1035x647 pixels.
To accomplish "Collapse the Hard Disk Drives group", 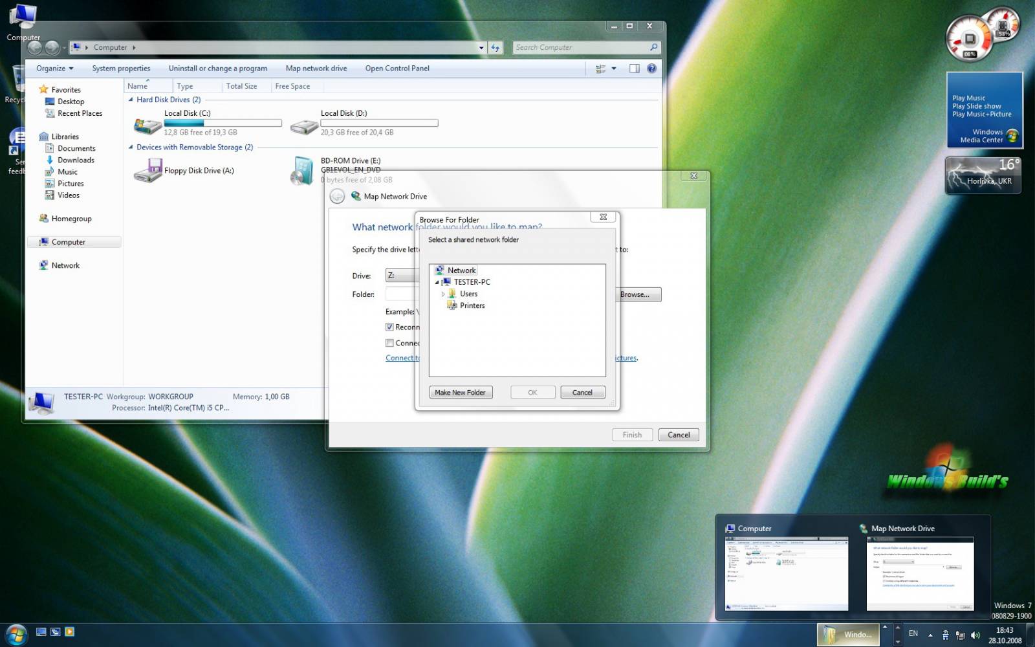I will [x=131, y=100].
